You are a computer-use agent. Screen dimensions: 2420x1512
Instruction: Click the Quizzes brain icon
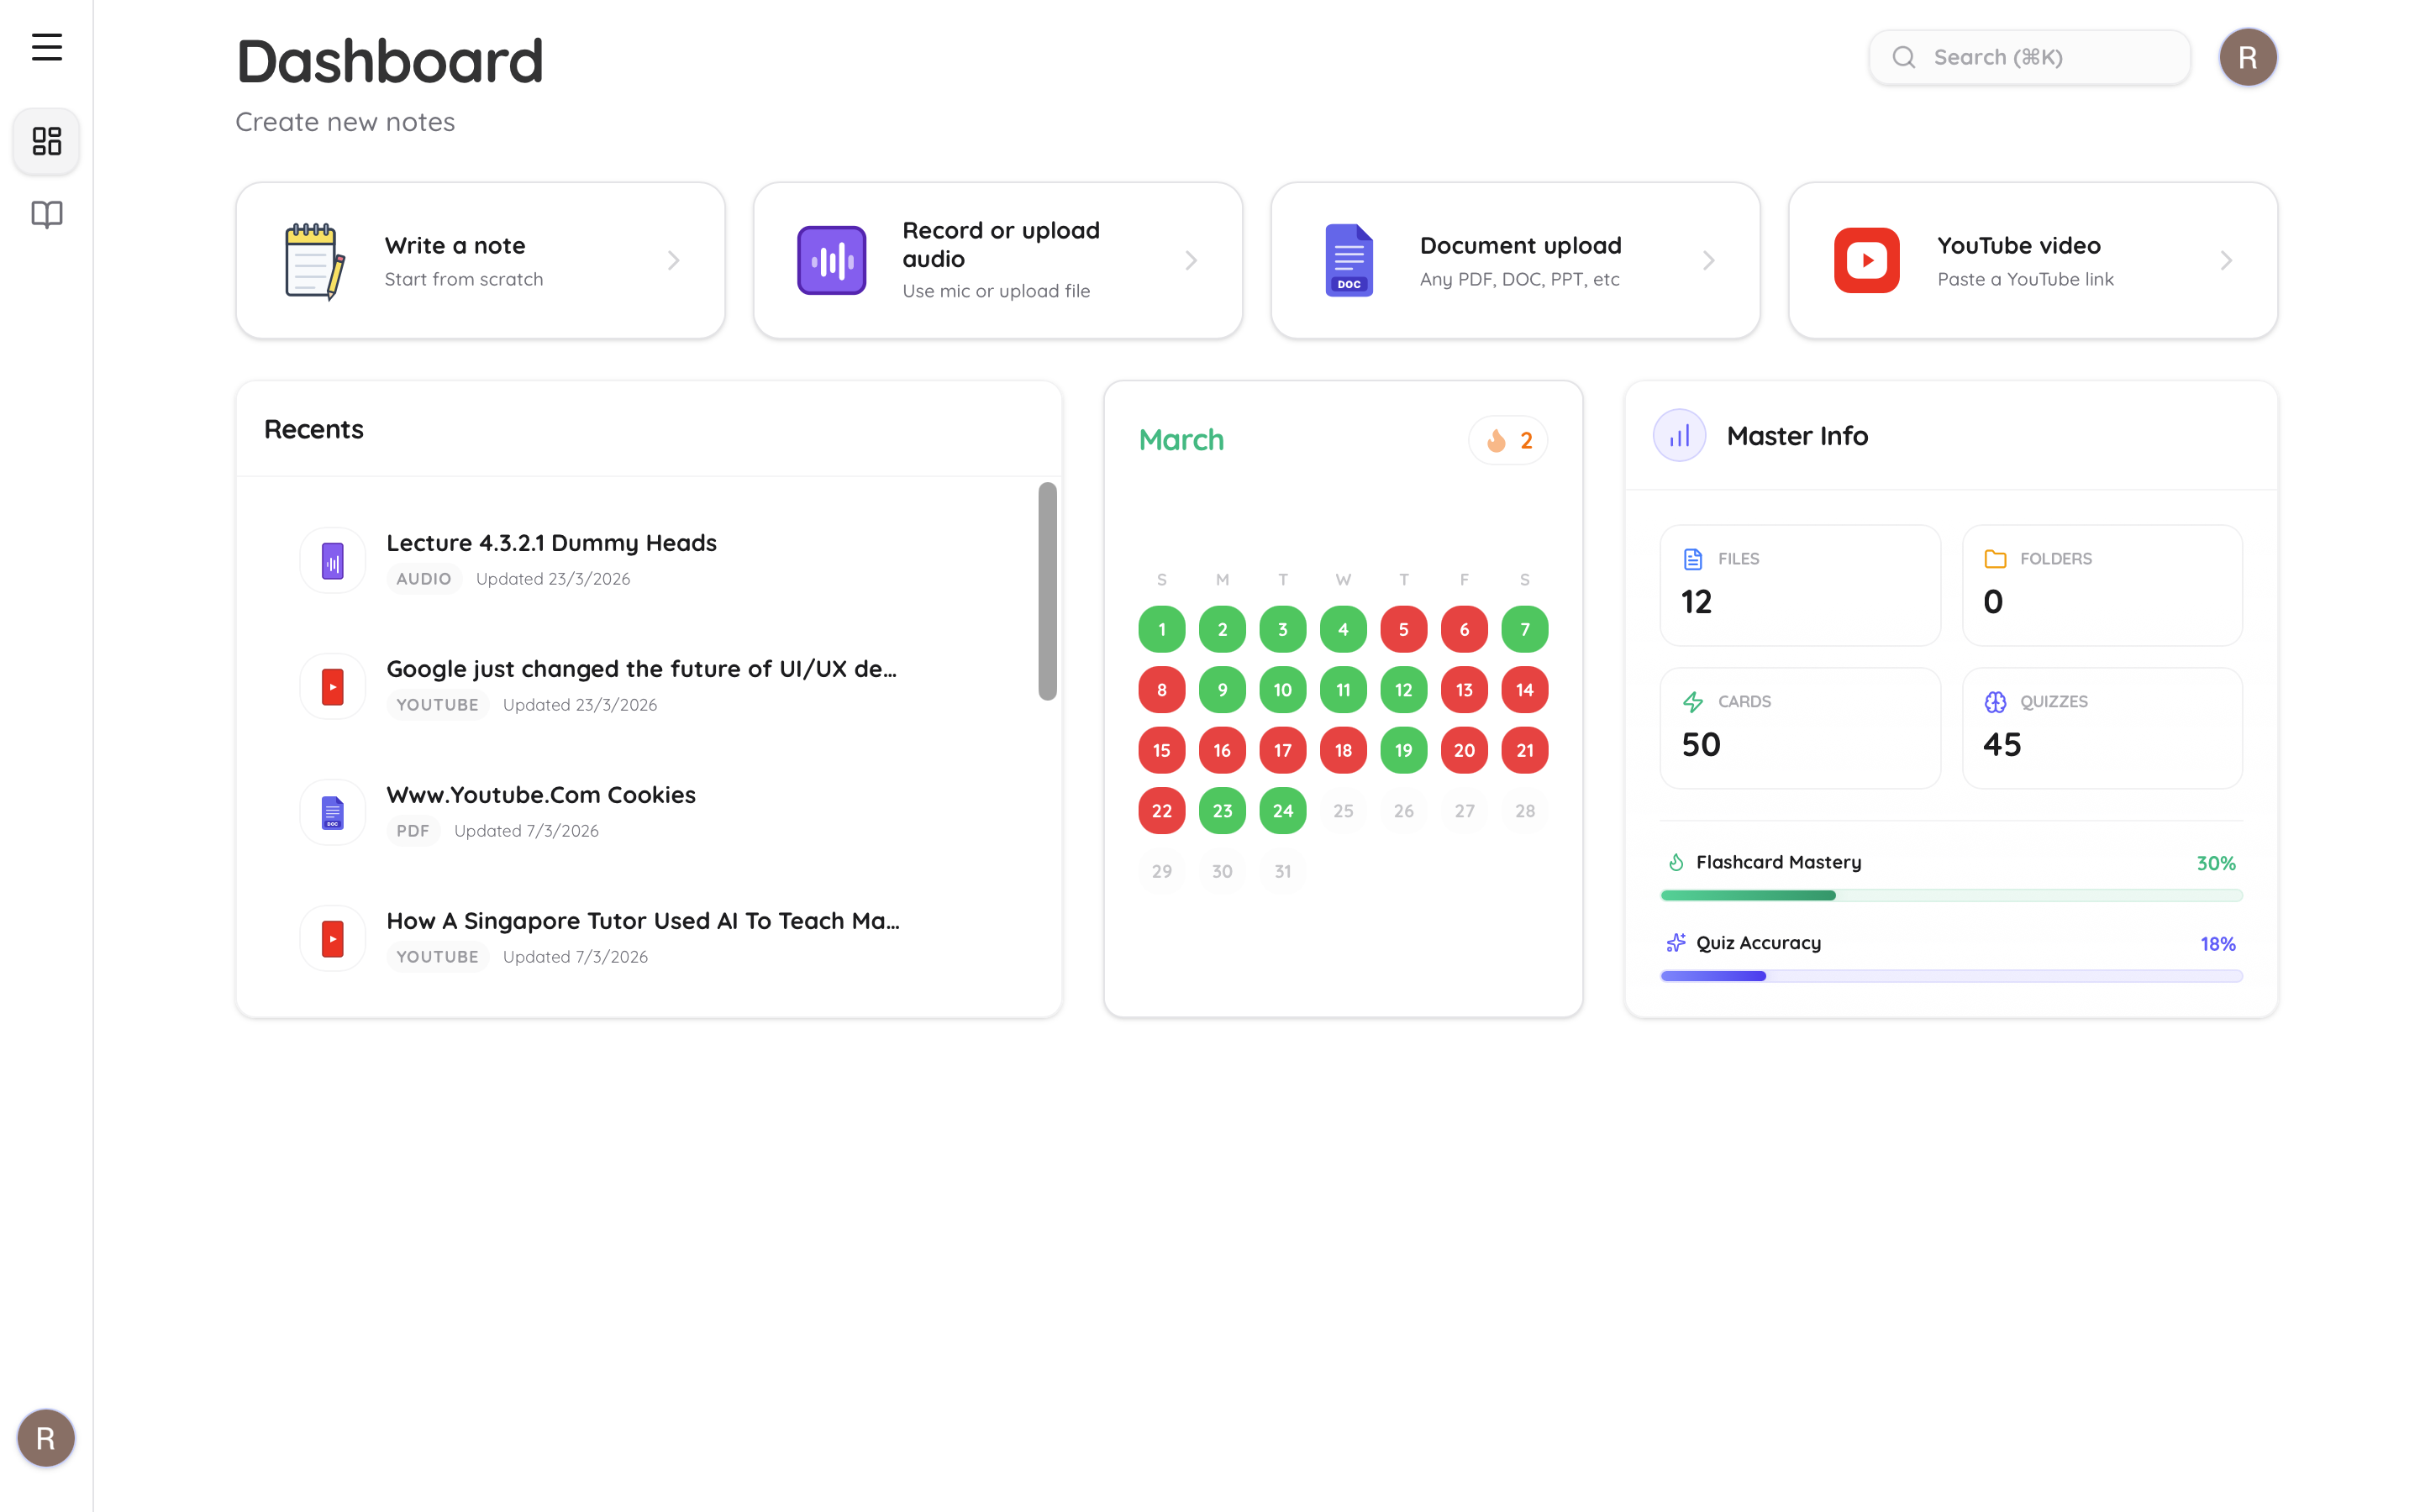click(1996, 701)
